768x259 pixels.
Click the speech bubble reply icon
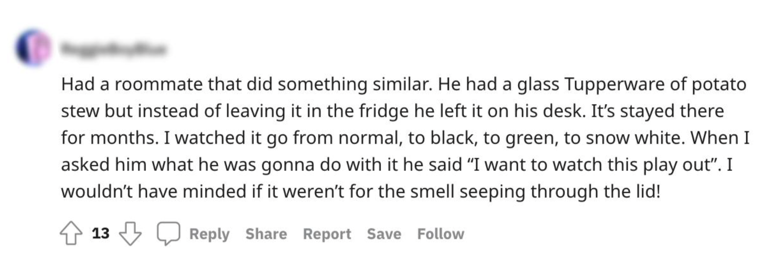168,233
